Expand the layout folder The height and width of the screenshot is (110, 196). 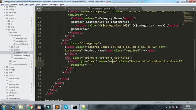10,47
